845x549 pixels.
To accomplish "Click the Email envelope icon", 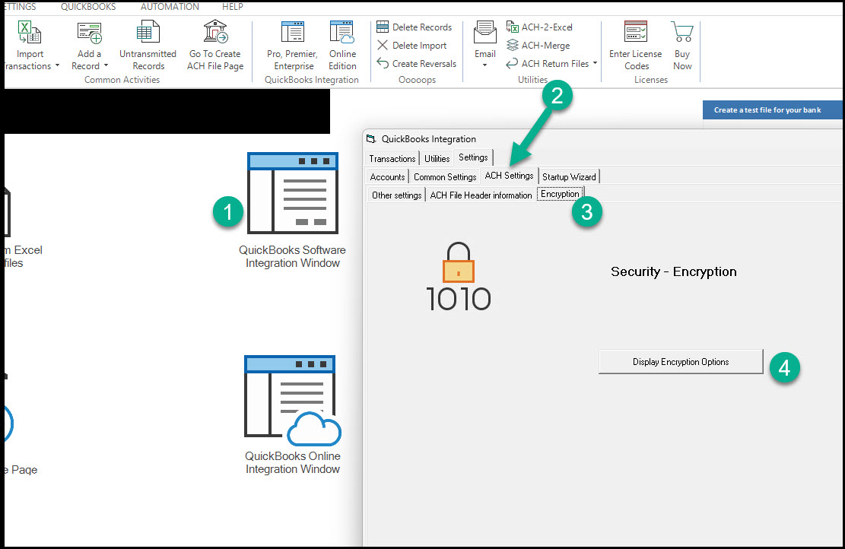I will [485, 32].
